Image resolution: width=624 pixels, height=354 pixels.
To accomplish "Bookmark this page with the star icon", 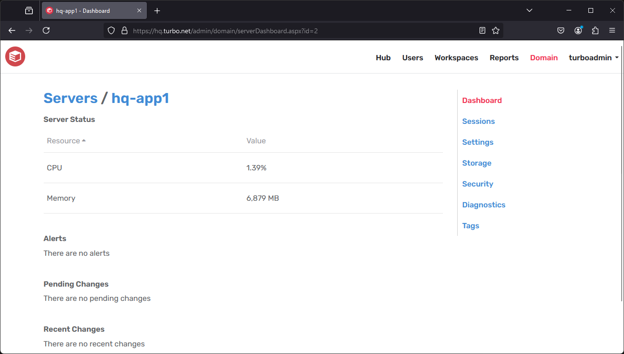I will point(496,30).
